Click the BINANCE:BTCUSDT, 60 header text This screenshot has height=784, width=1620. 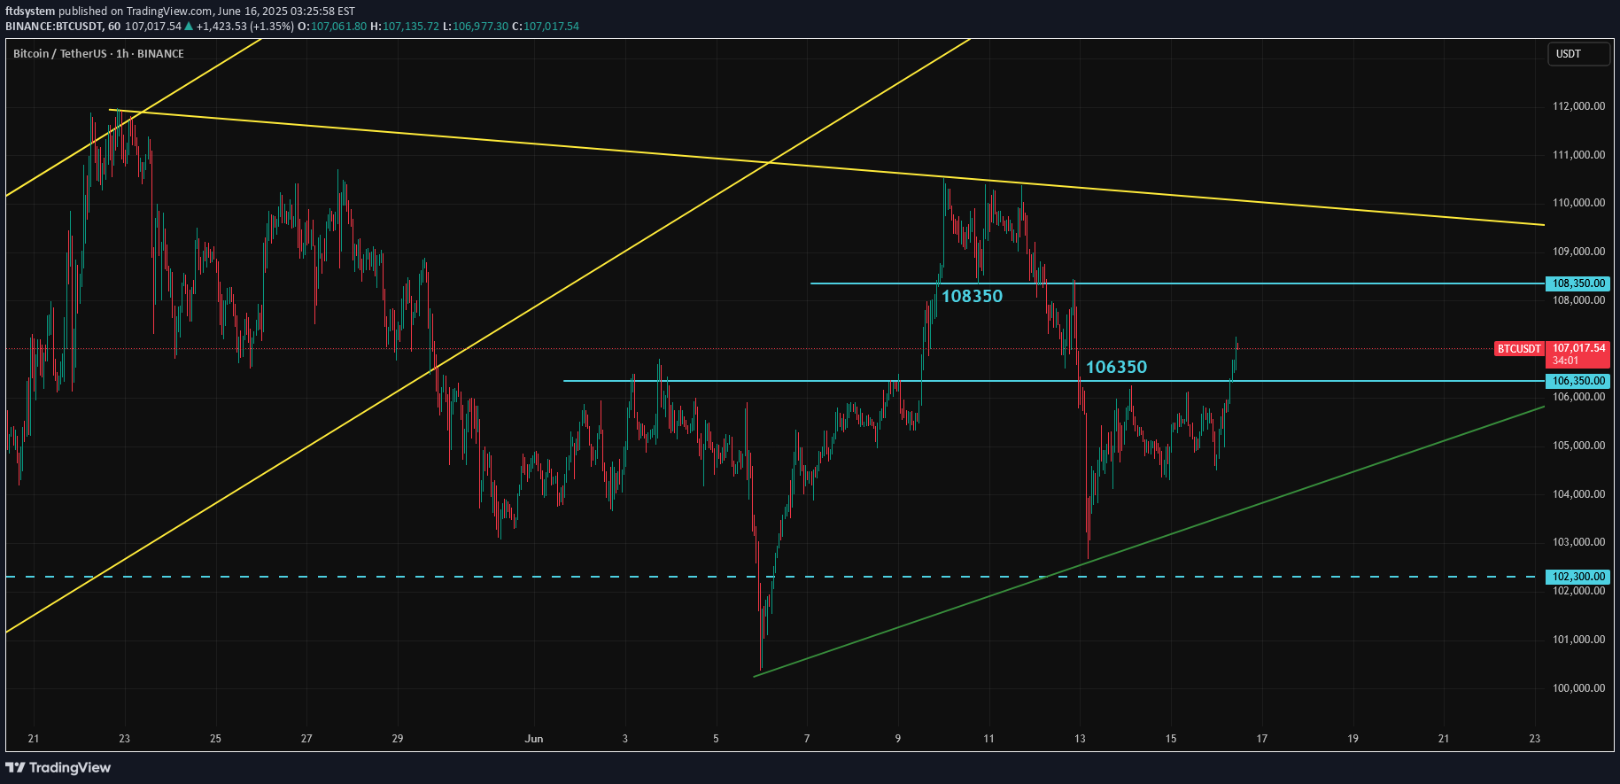click(x=63, y=27)
